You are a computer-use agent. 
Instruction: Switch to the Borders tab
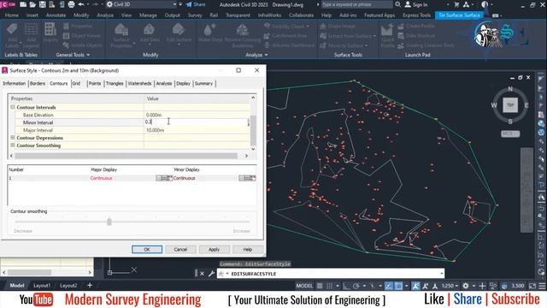coord(38,84)
